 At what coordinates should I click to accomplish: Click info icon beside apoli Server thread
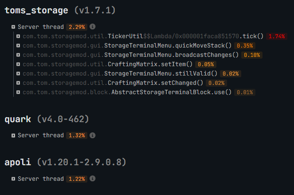pyautogui.click(x=92, y=179)
